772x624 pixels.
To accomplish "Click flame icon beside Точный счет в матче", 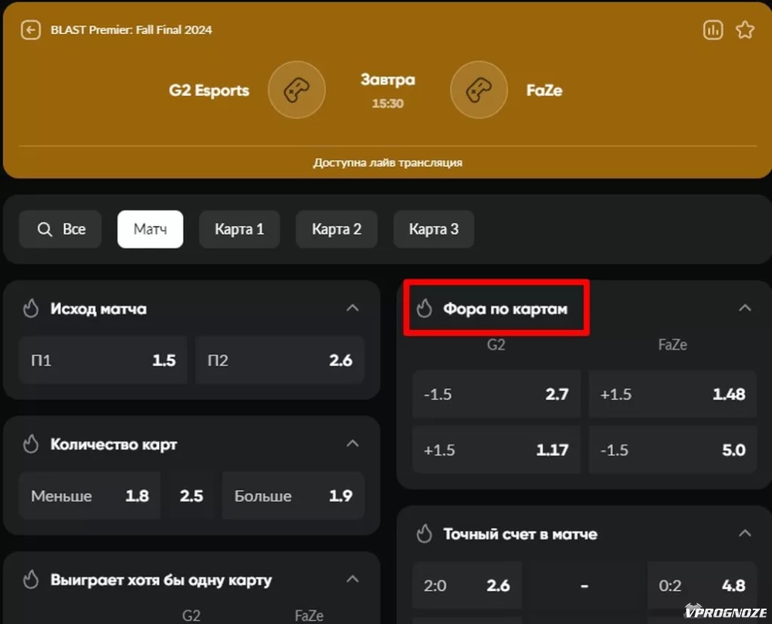I will 424,534.
